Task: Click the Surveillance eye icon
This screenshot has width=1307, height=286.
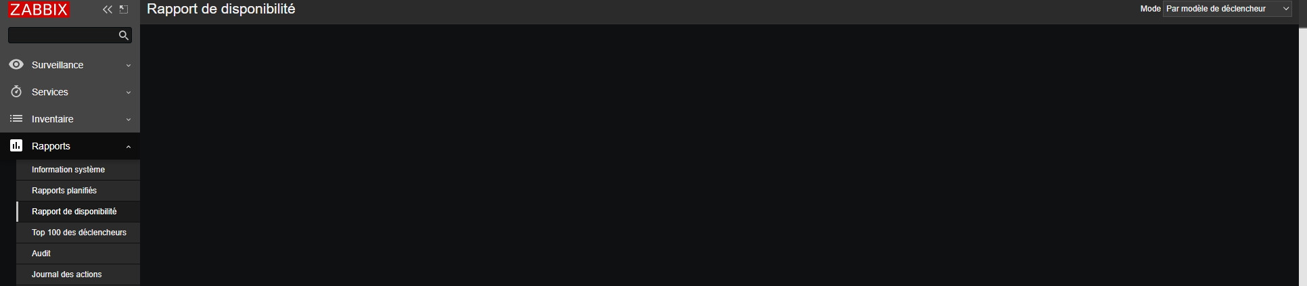Action: point(16,65)
